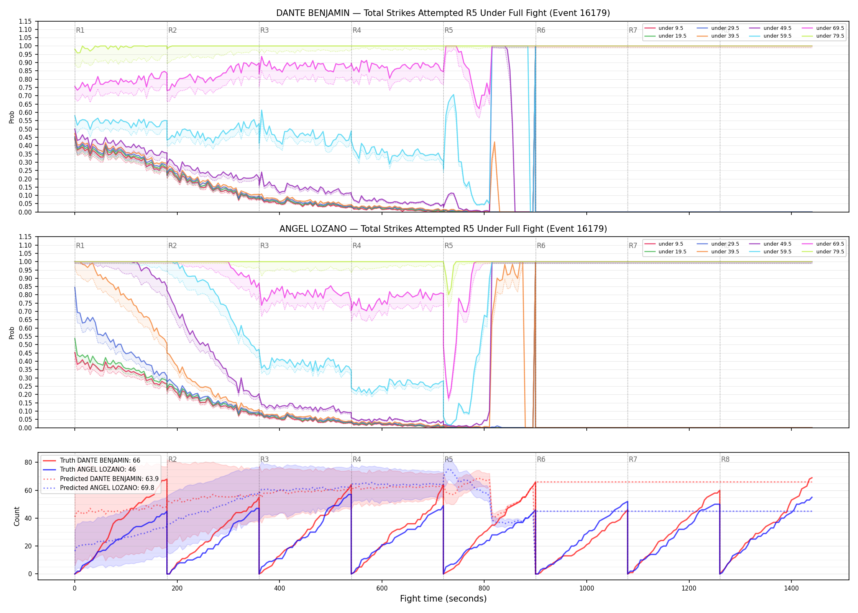Click the ANGEL LOZANO chart title

click(x=443, y=229)
